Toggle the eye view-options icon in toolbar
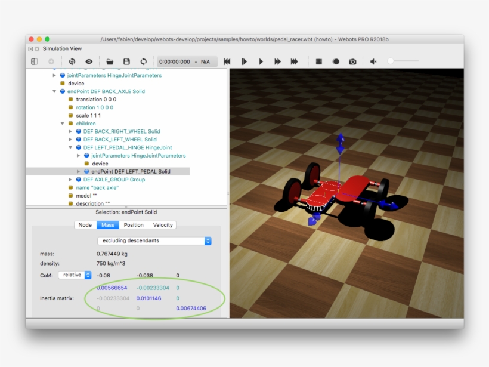Screen dimensions: 489x367 89,61
